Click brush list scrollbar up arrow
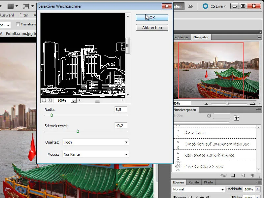This screenshot has height=198, width=264. 258,128
